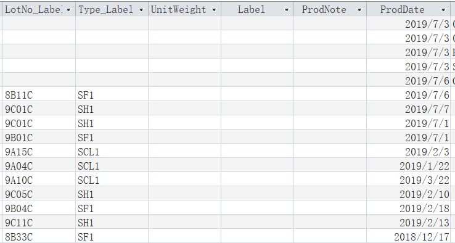Select the SCL1 cell for lot 9A15C
This screenshot has width=455, height=243.
tap(112, 152)
